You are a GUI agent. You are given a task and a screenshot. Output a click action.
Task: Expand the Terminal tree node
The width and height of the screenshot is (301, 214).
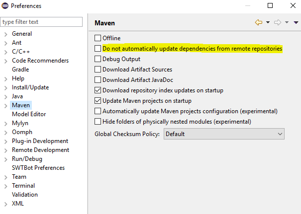point(6,186)
